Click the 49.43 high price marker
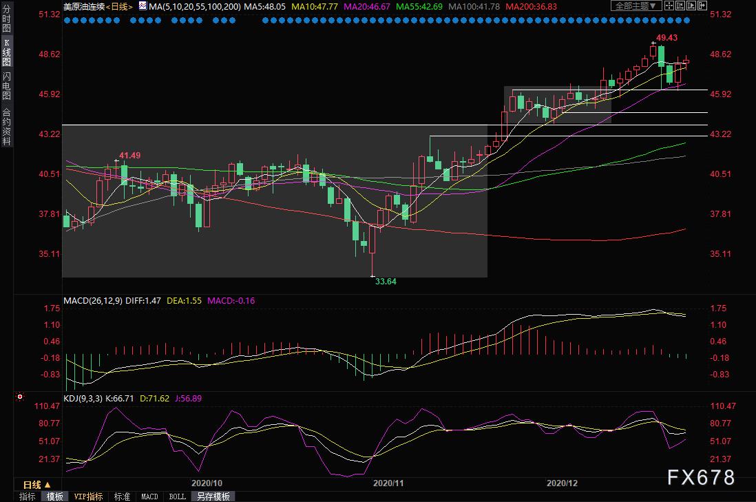Viewport: 756px width, 502px height. point(667,37)
